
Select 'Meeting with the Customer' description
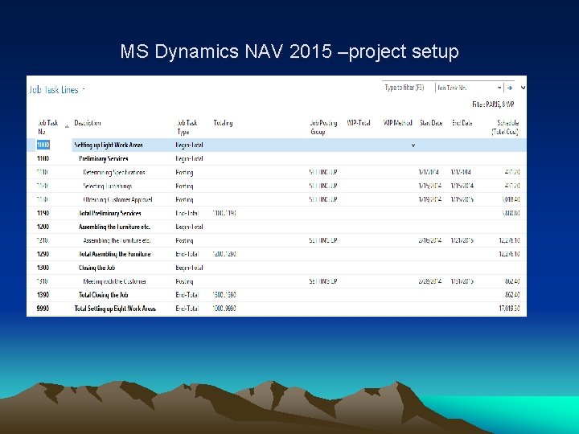(x=114, y=281)
